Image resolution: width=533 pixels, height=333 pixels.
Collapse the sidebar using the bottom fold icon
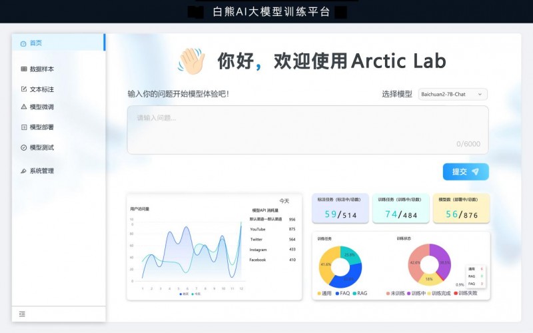pyautogui.click(x=22, y=314)
